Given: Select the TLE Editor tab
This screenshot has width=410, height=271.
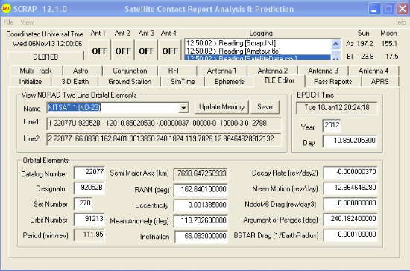Looking at the screenshot, I should pos(279,80).
